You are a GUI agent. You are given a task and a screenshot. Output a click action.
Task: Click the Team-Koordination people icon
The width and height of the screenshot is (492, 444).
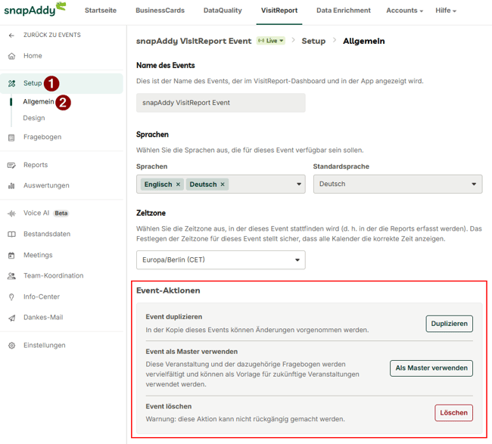(11, 276)
